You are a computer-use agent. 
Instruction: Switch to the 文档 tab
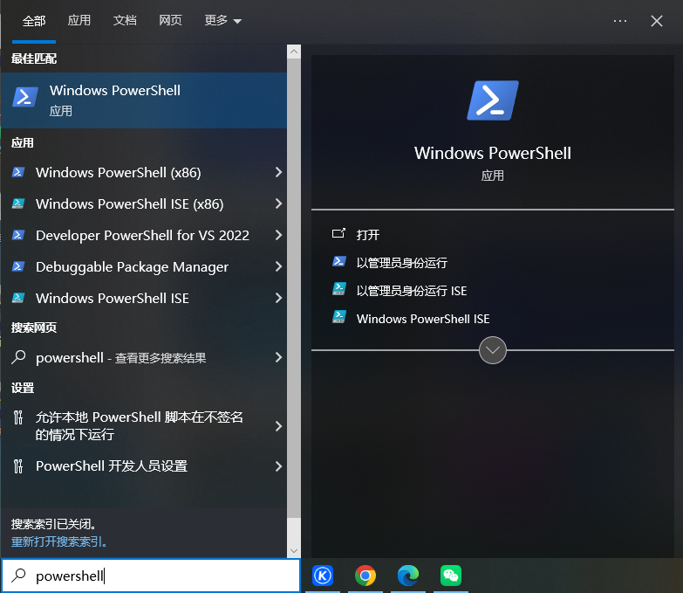pyautogui.click(x=125, y=21)
